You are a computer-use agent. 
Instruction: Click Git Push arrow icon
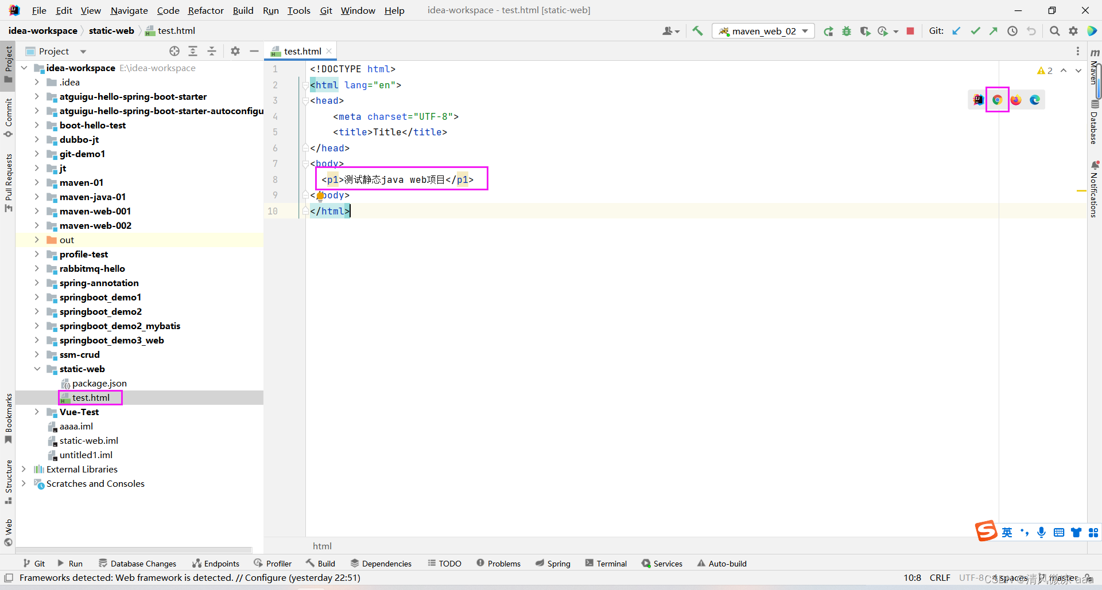994,31
